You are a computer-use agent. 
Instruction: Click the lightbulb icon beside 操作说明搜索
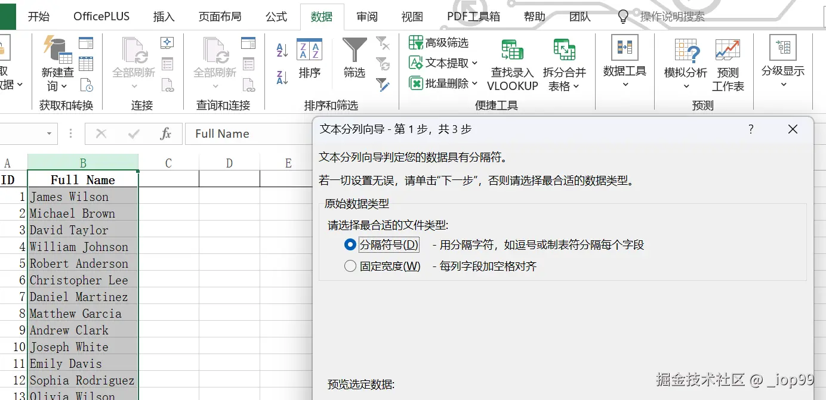[623, 16]
